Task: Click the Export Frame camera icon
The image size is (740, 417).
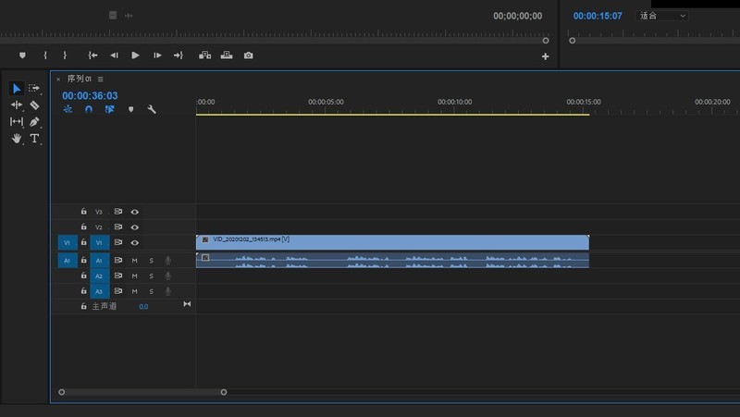Action: point(249,55)
